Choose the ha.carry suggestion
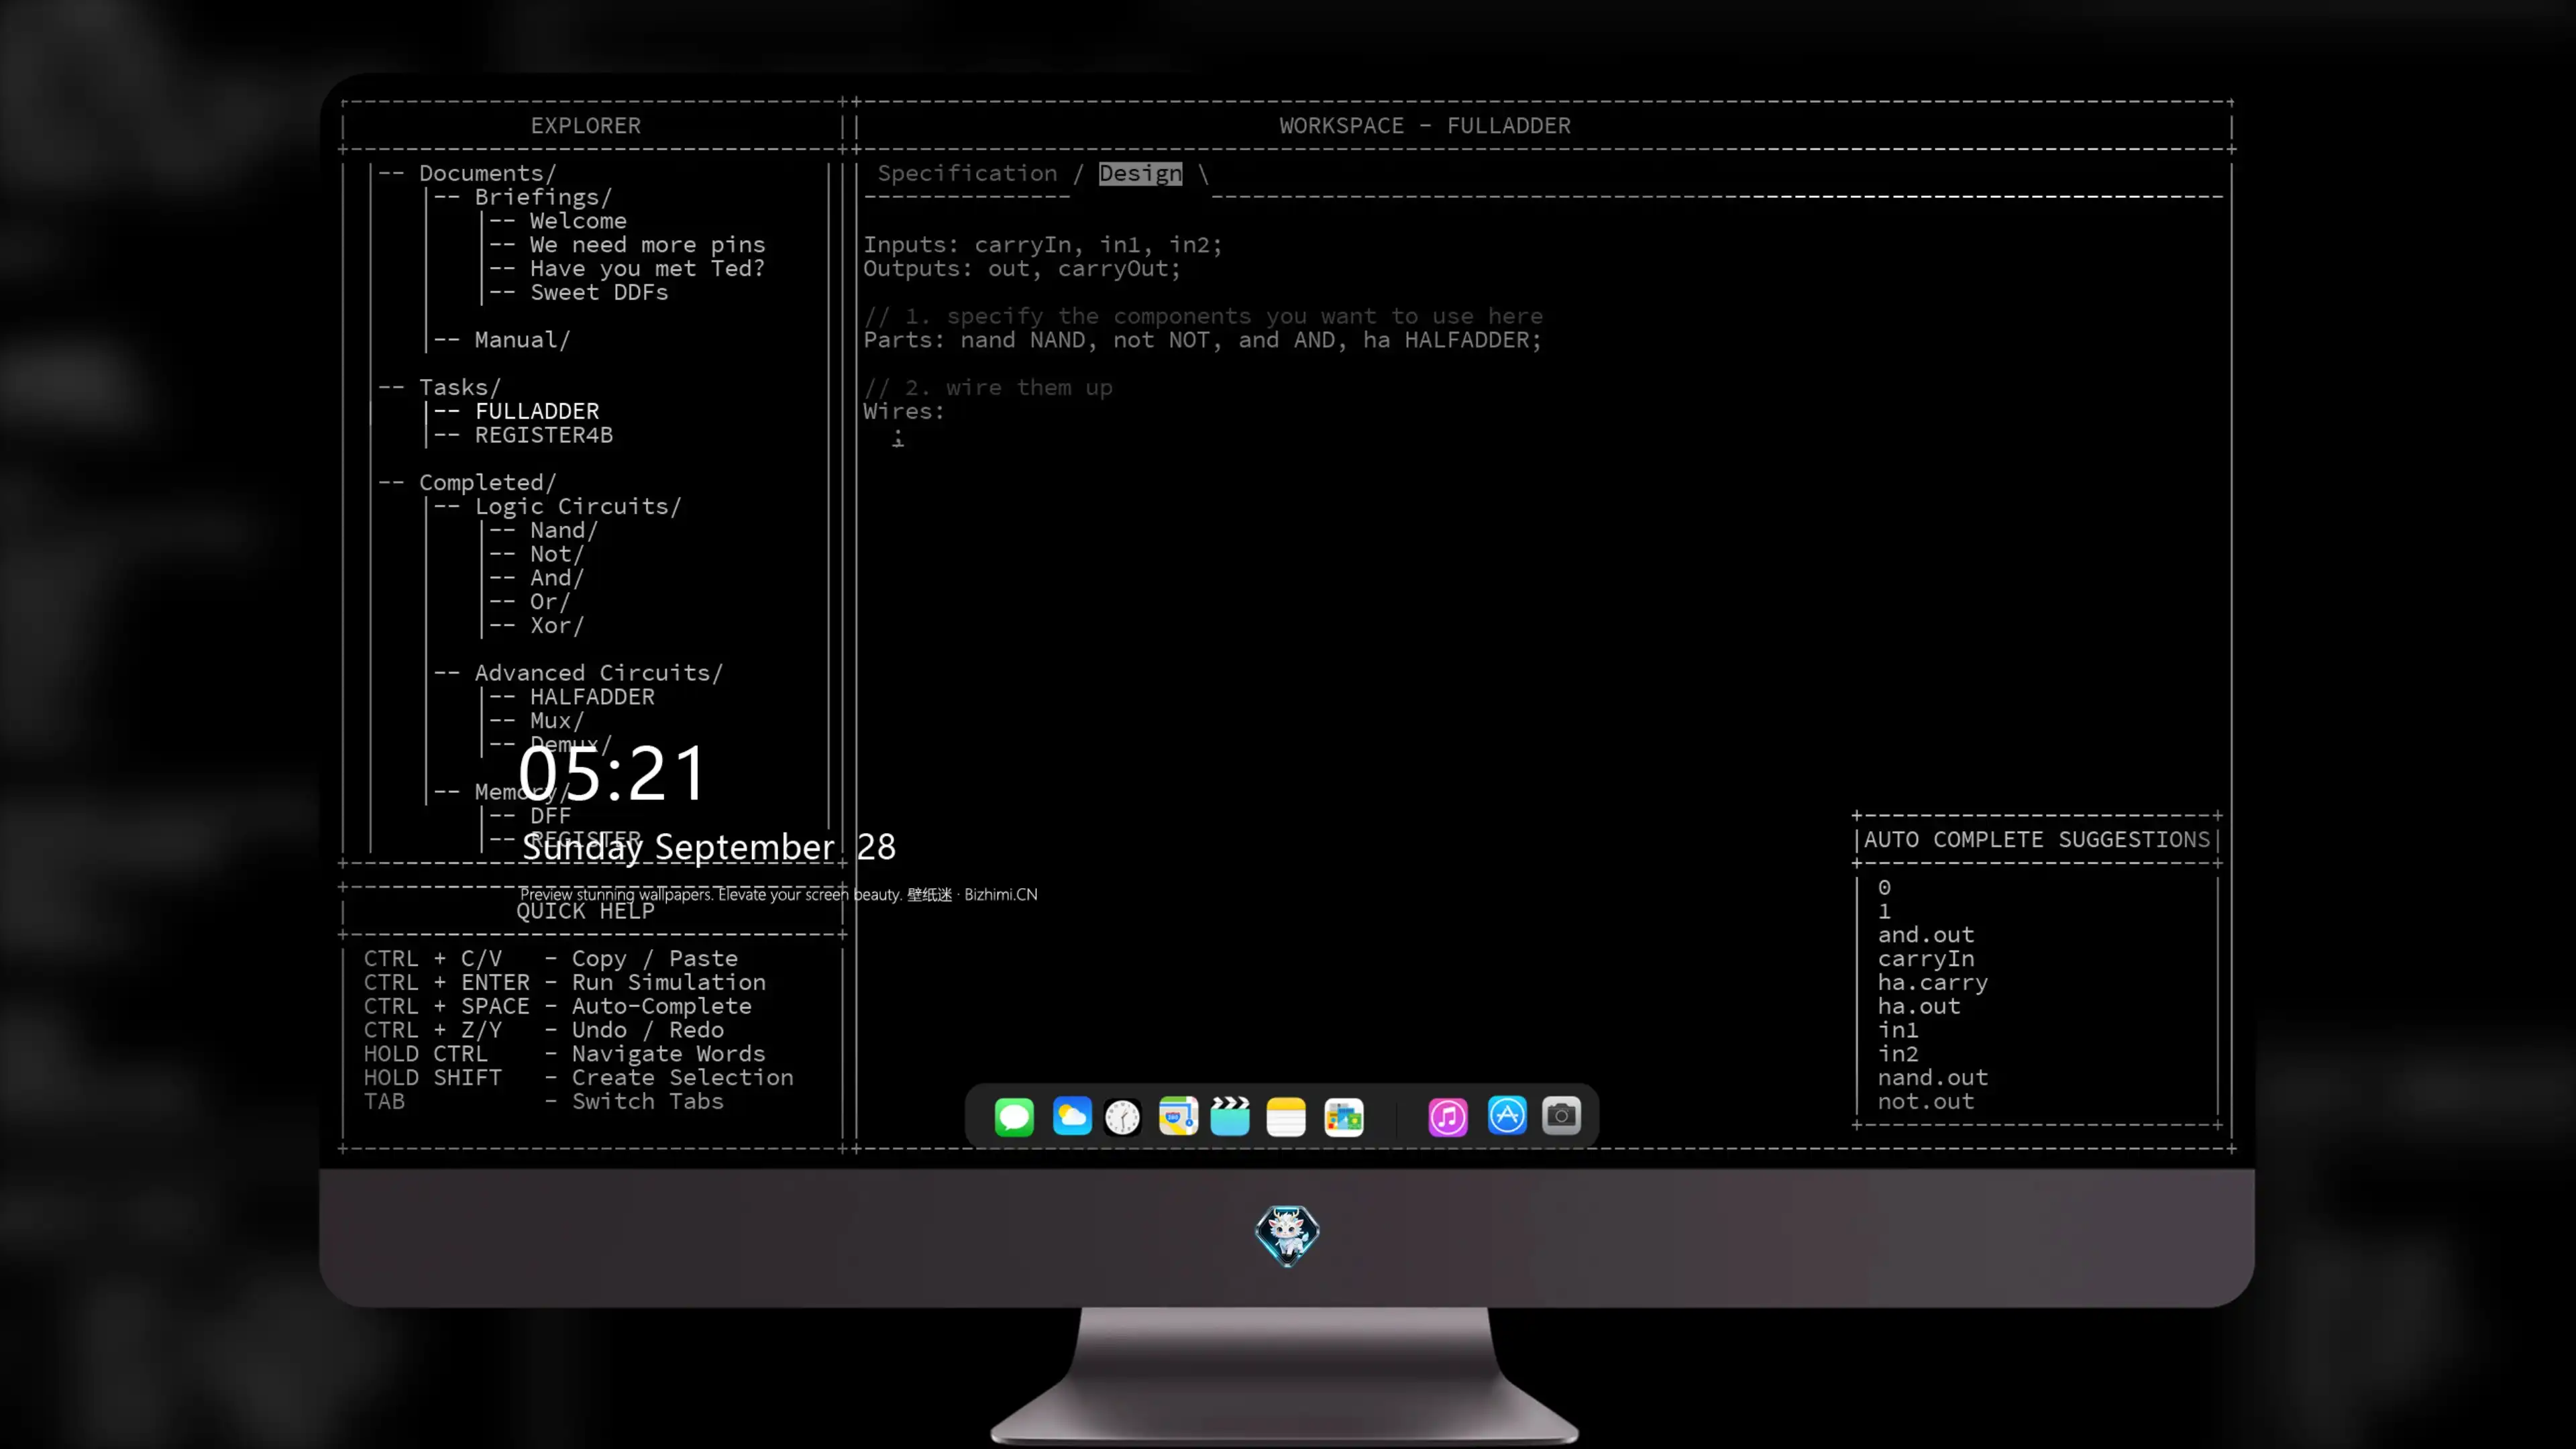Image resolution: width=2576 pixels, height=1449 pixels. (1933, 983)
